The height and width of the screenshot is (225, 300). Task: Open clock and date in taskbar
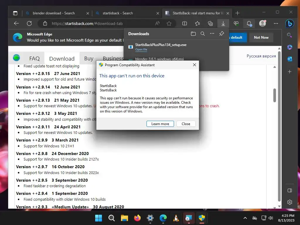pos(287,218)
